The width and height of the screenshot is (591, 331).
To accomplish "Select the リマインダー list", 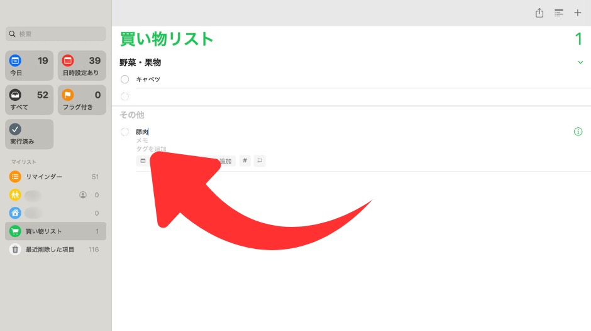I will coord(56,177).
